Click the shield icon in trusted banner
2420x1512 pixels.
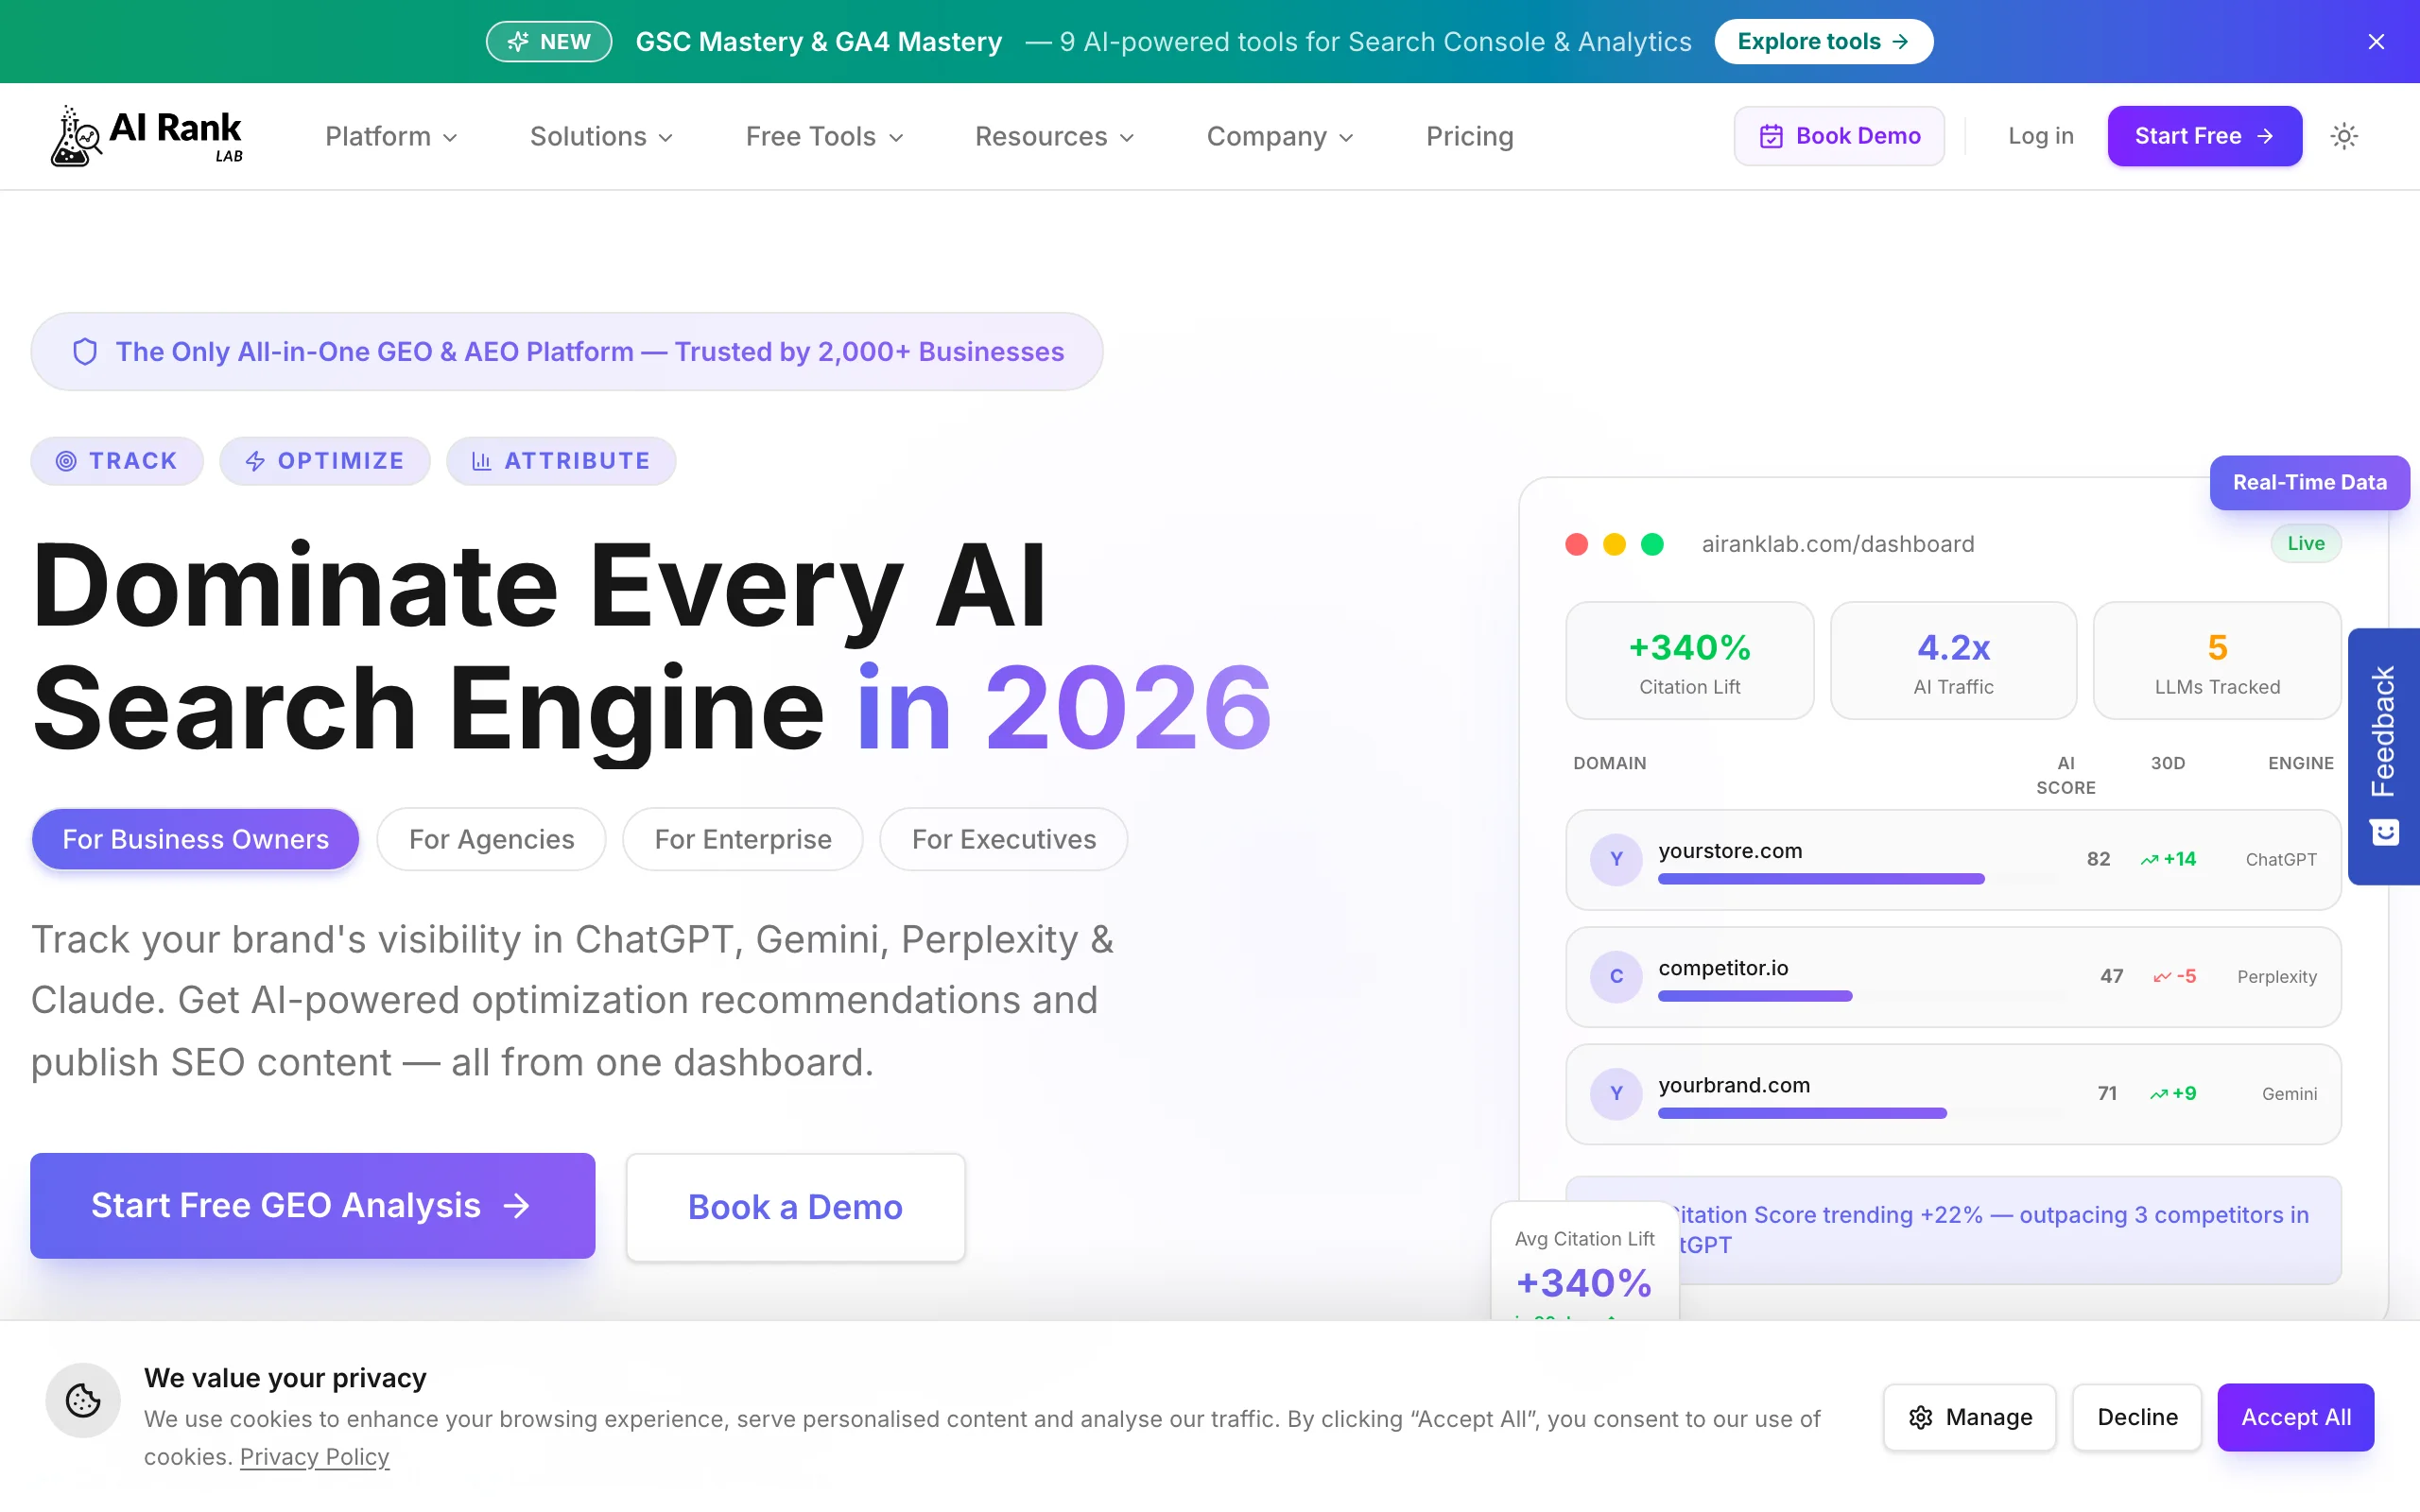click(x=85, y=352)
